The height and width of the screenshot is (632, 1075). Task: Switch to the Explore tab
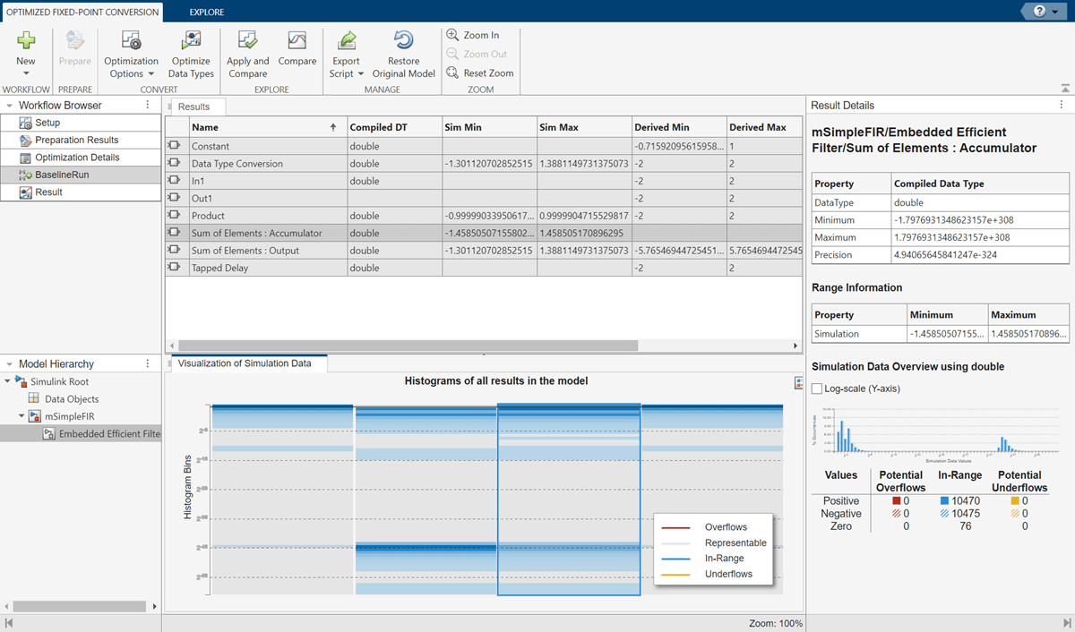pyautogui.click(x=207, y=13)
